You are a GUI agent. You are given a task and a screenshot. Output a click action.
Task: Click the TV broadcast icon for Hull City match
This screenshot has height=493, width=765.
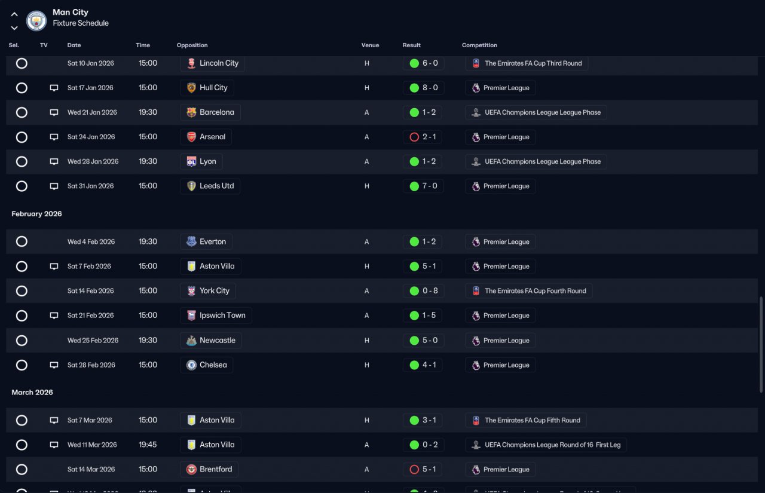pos(54,88)
